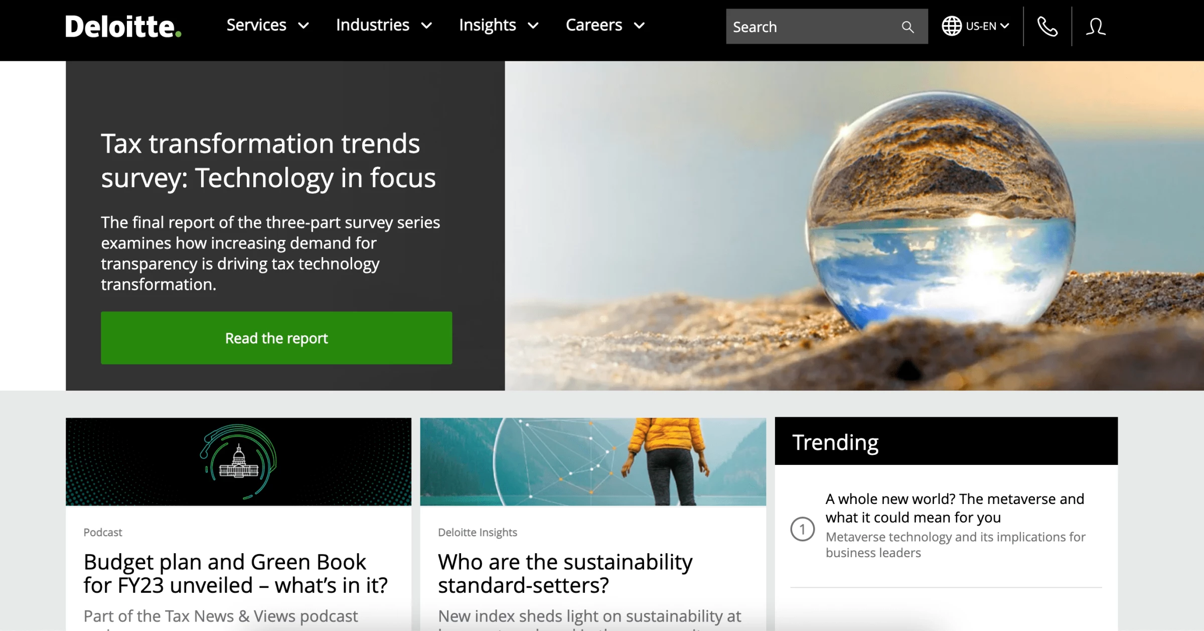Expand the Insights chevron arrow
1204x631 pixels.
click(533, 26)
